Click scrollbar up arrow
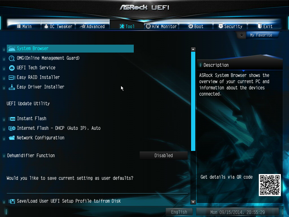This screenshot has height=217, width=289. click(193, 49)
